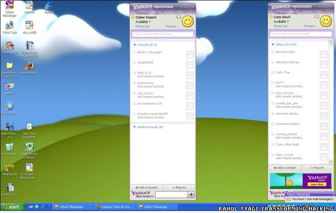The image size is (336, 213).
Task: Click Phone Out link in Cute Devil window
Action: pyautogui.click(x=281, y=26)
